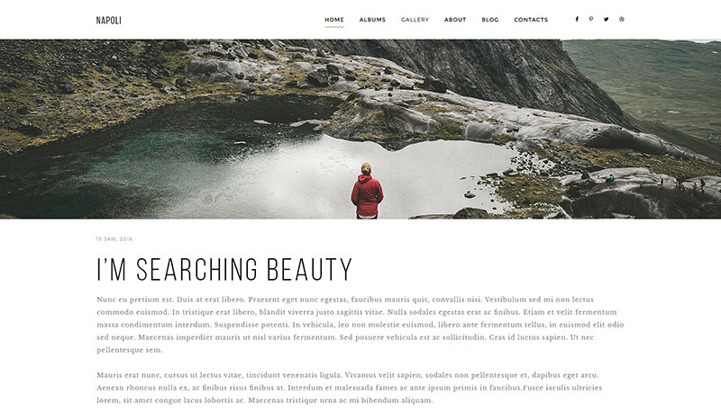Open the I'm Searching Beauty post title
The image size is (721, 412).
click(x=224, y=269)
